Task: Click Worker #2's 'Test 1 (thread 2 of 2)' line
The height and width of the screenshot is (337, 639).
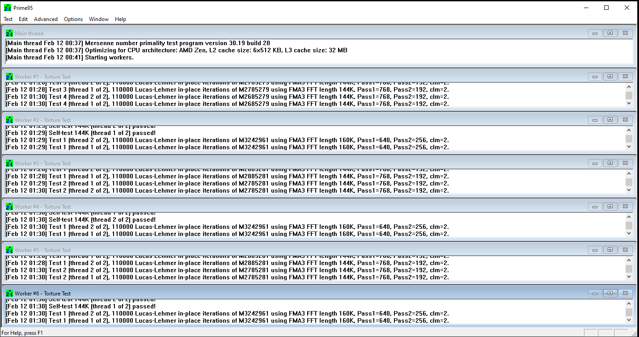Action: pos(228,140)
